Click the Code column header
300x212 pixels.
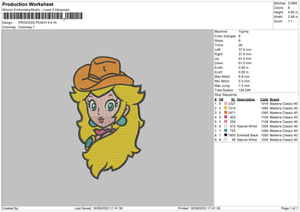pos(264,99)
